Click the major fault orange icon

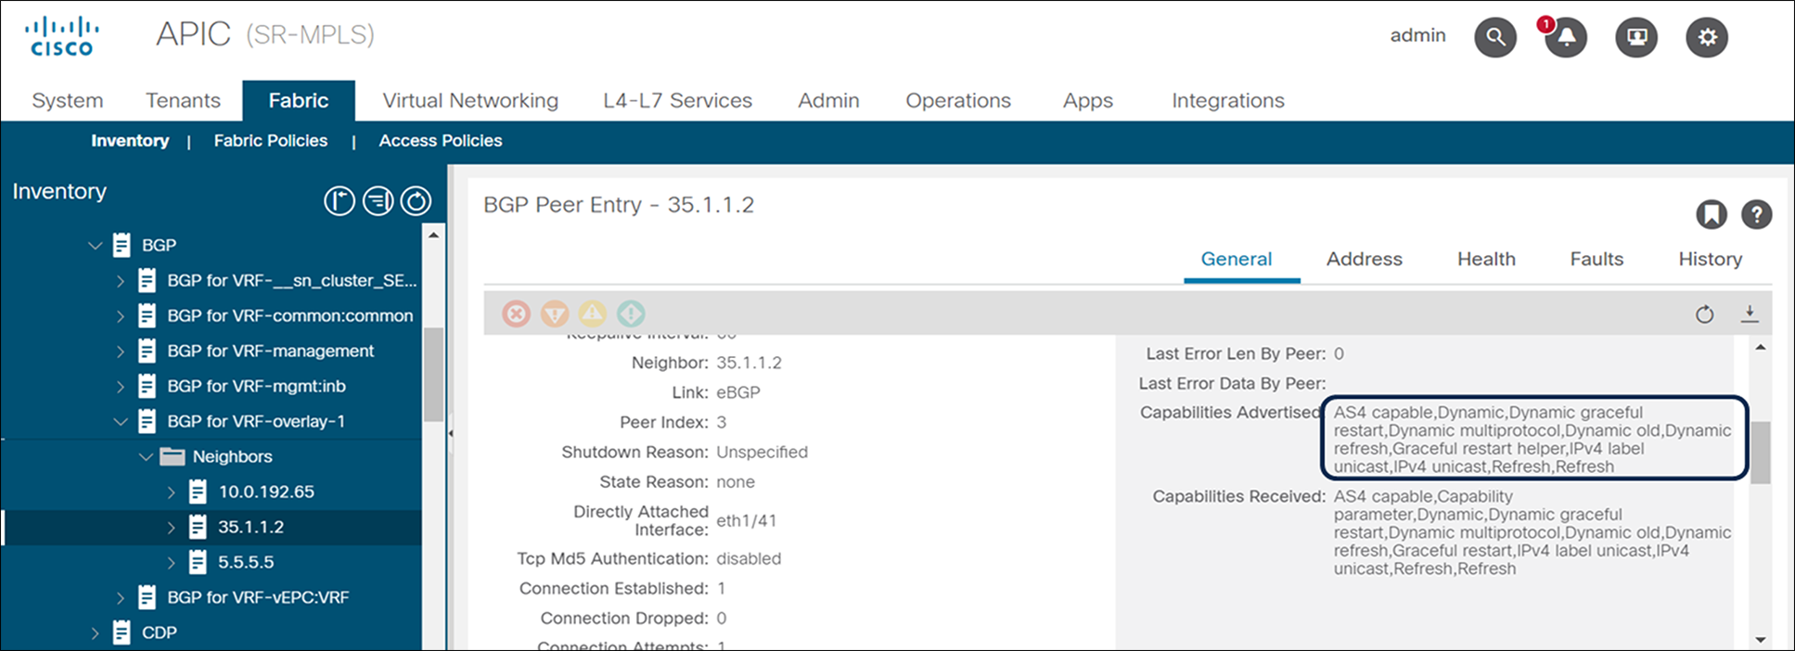pyautogui.click(x=555, y=313)
